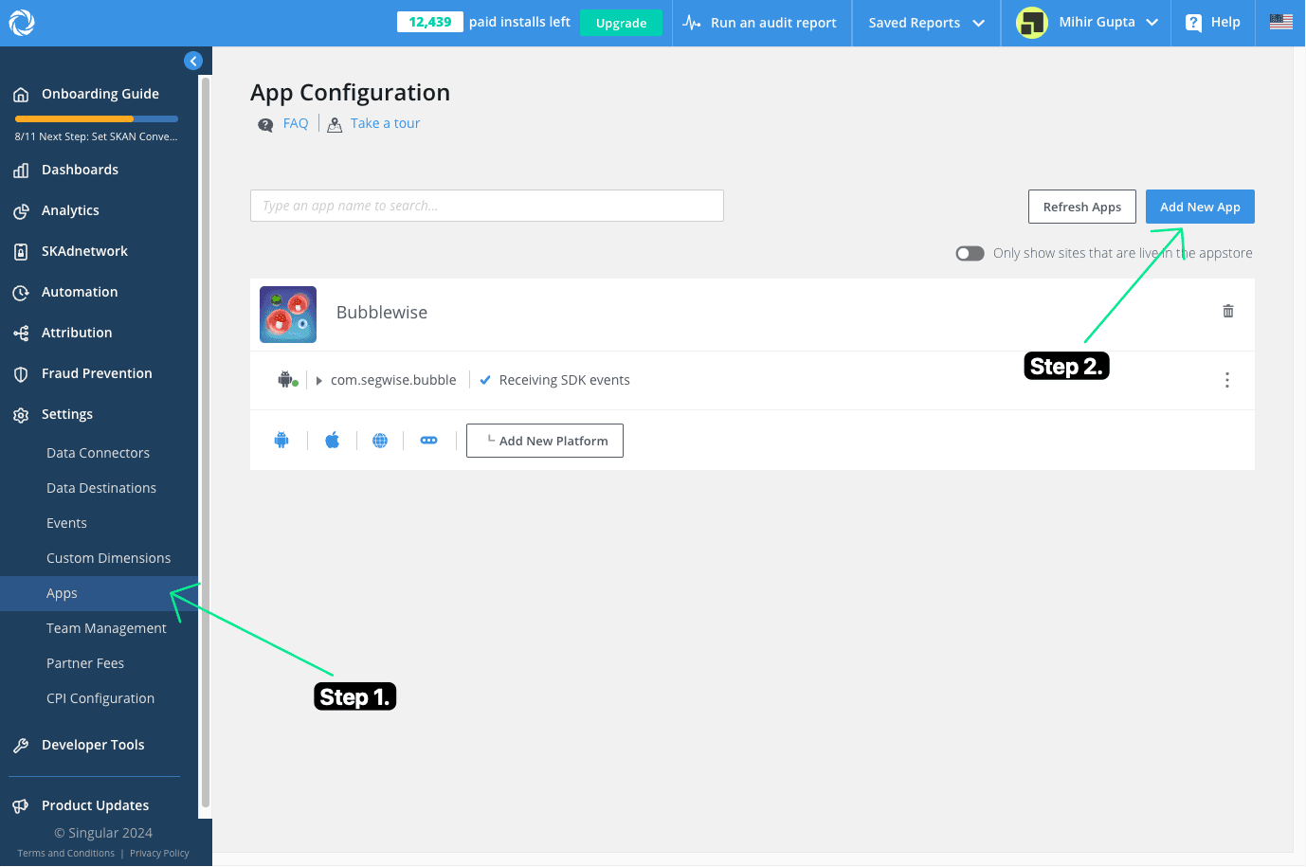
Task: Click the web globe platform icon
Action: tap(380, 440)
